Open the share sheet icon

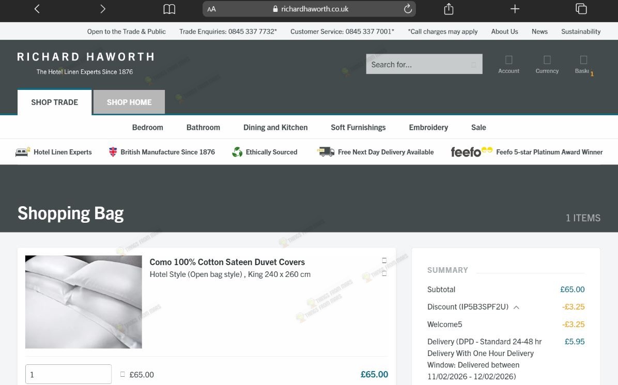[x=449, y=9]
